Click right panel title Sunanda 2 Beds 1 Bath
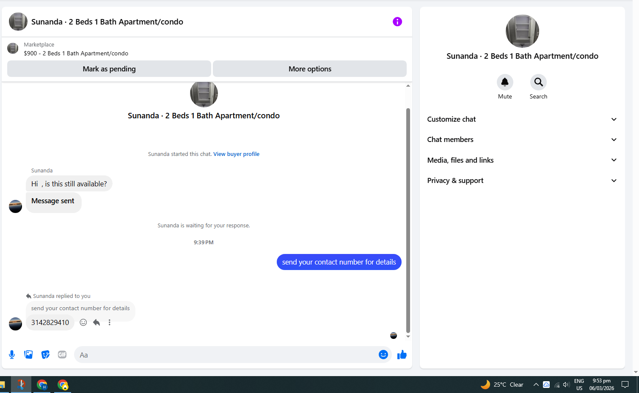The height and width of the screenshot is (393, 639). (522, 56)
